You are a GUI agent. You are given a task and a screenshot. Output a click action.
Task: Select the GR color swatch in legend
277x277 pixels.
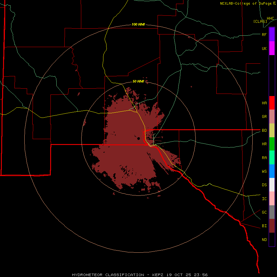tap(272, 117)
